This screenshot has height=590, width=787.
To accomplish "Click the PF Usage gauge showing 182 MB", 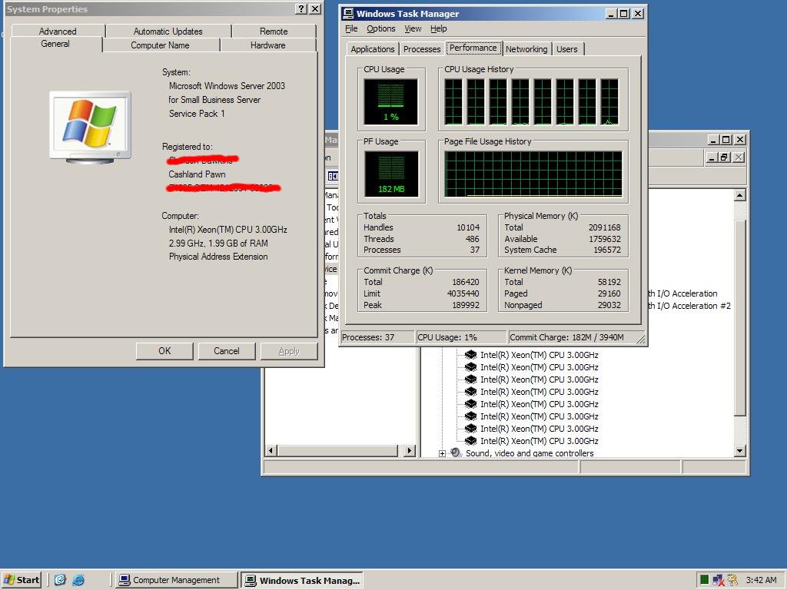I will coord(391,174).
